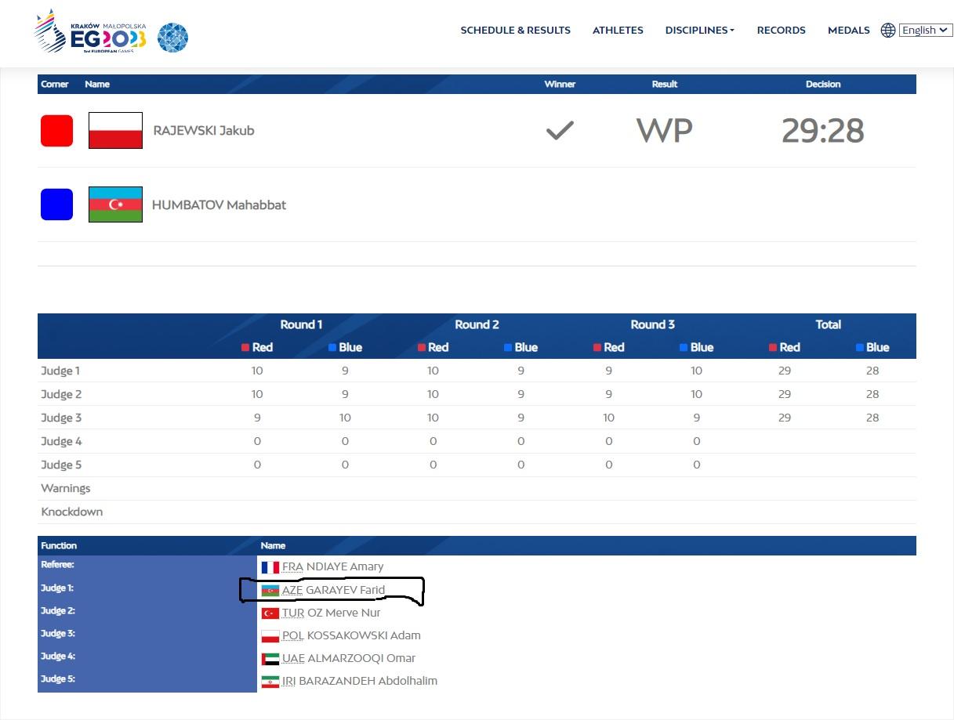Click the red corner color square
Image resolution: width=954 pixels, height=720 pixels.
(x=56, y=131)
